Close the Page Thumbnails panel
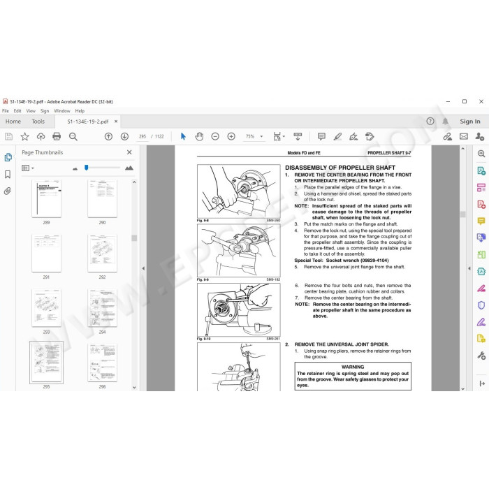 (129, 152)
